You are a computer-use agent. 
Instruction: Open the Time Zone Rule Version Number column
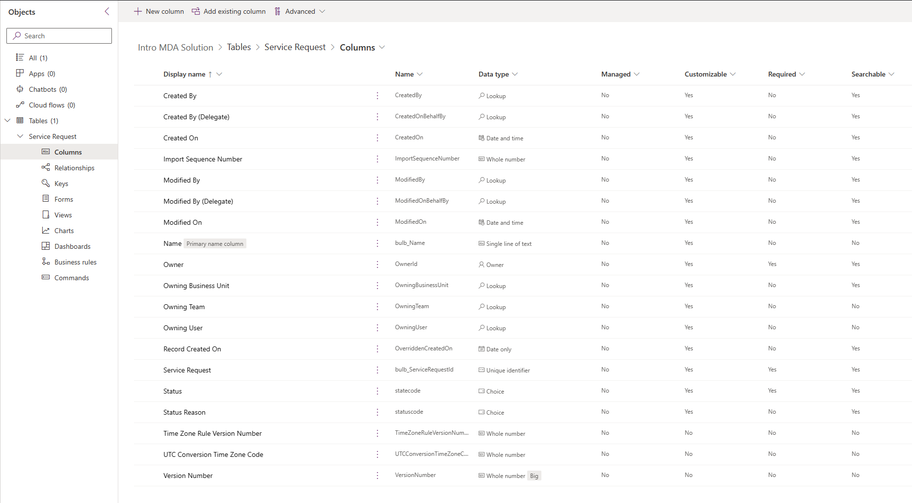[x=213, y=433]
